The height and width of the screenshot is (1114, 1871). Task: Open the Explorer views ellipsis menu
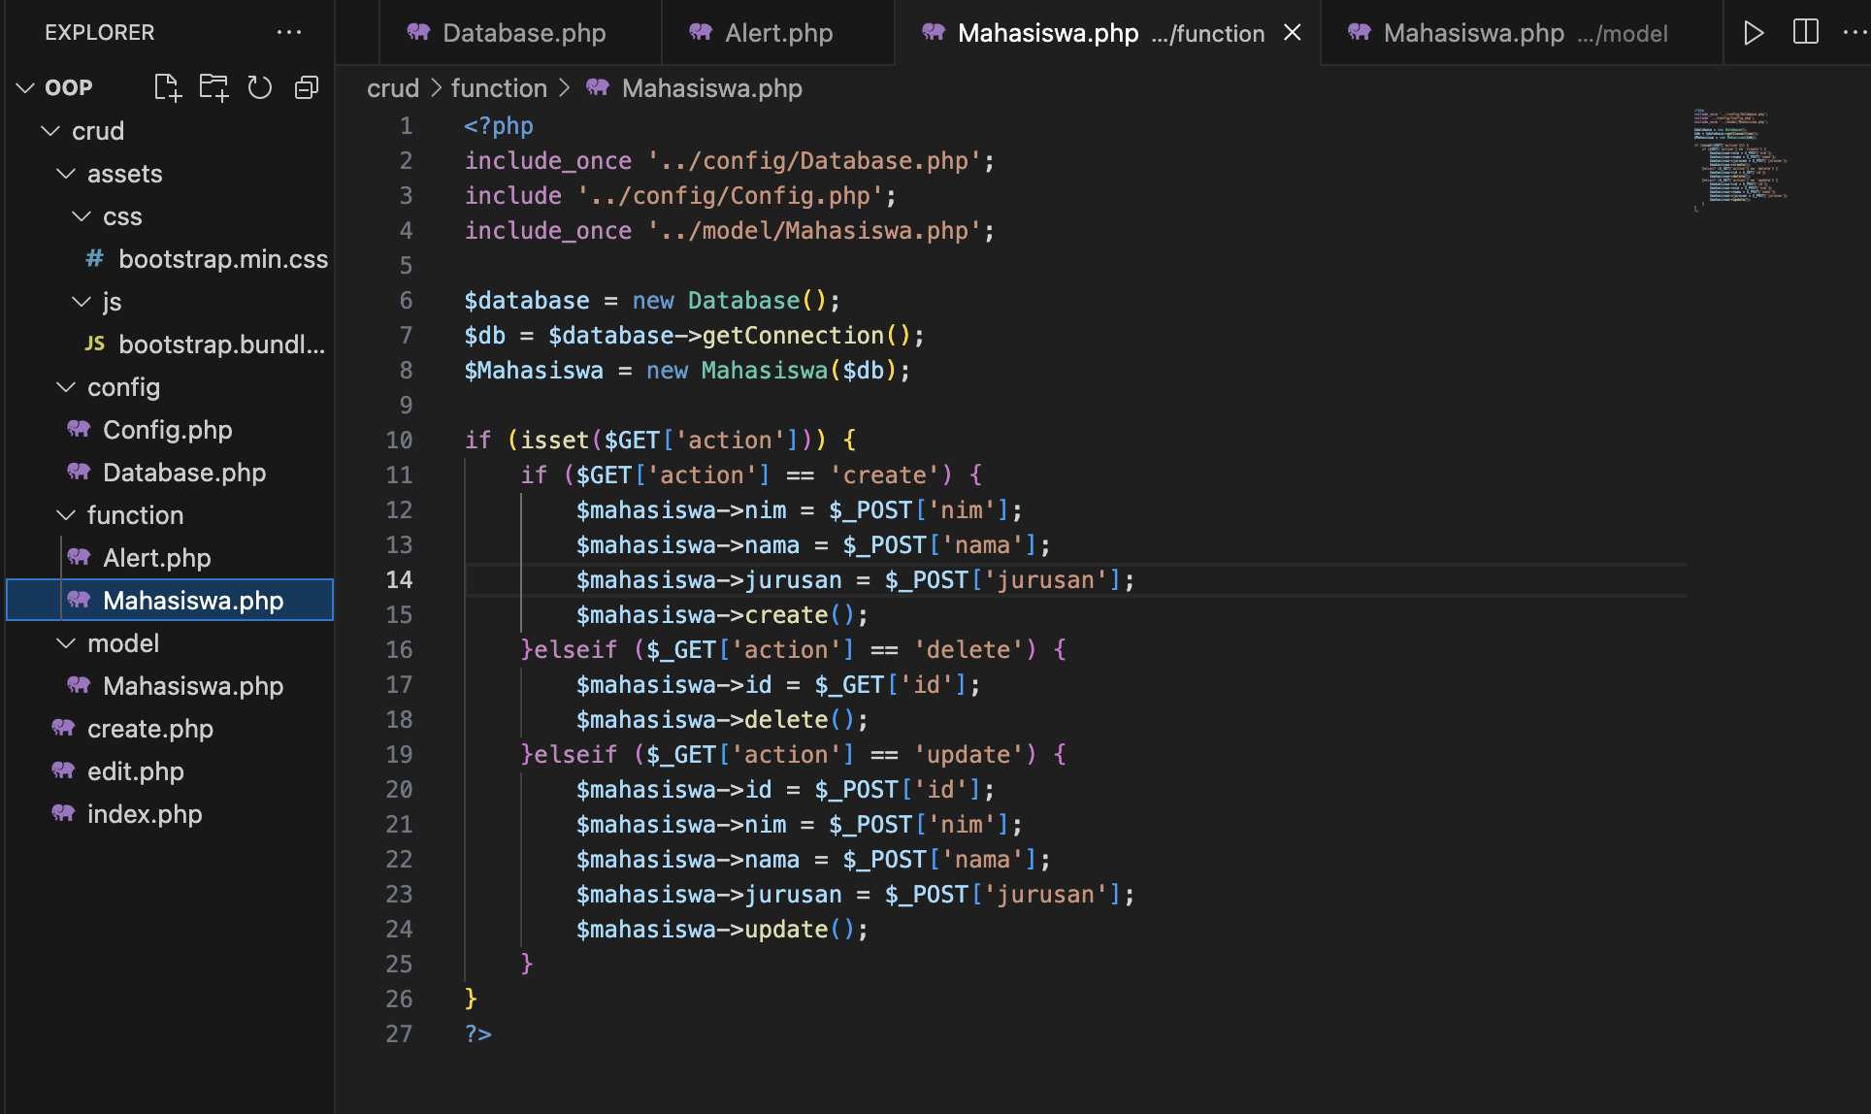(288, 33)
